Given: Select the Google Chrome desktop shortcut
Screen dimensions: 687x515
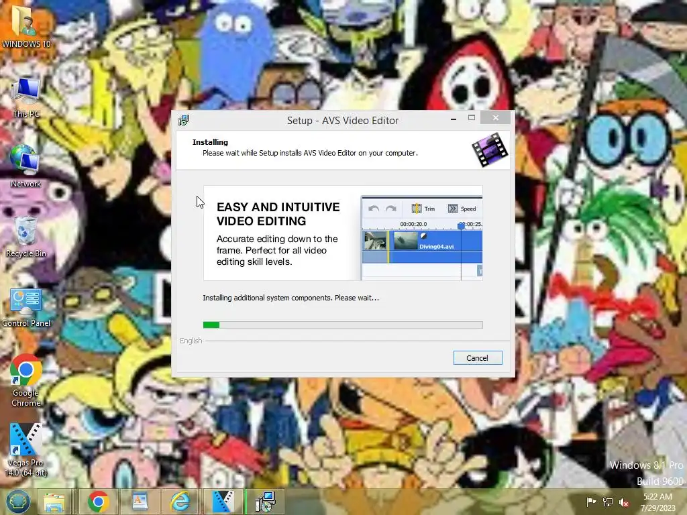Looking at the screenshot, I should pyautogui.click(x=26, y=380).
